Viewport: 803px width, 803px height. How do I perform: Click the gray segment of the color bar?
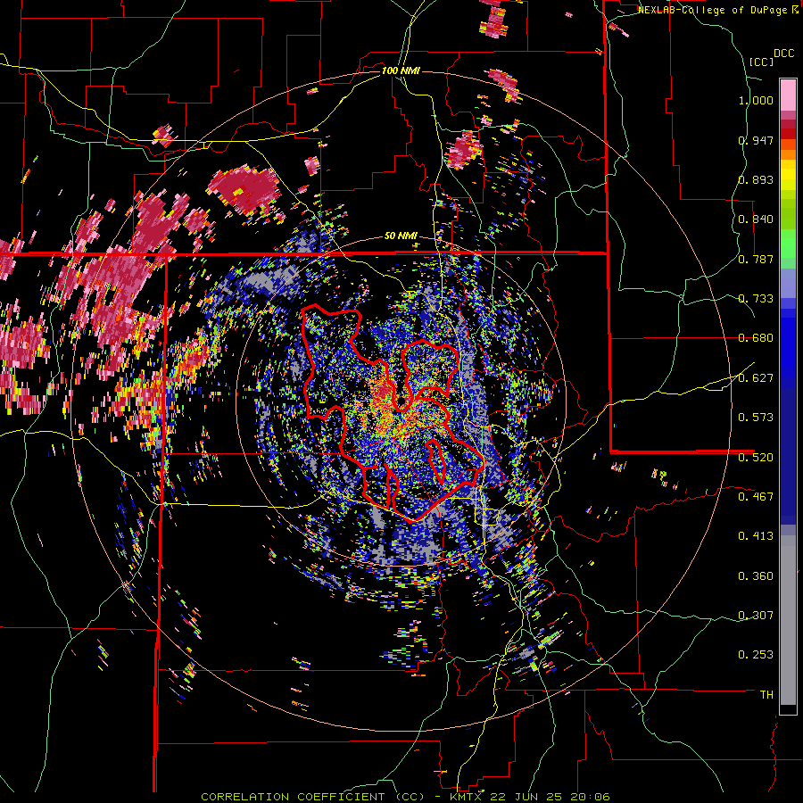788,620
